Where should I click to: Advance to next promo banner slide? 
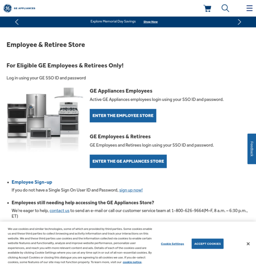coord(239,22)
